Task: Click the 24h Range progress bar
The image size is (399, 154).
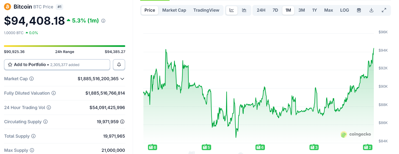Action: coord(65,46)
